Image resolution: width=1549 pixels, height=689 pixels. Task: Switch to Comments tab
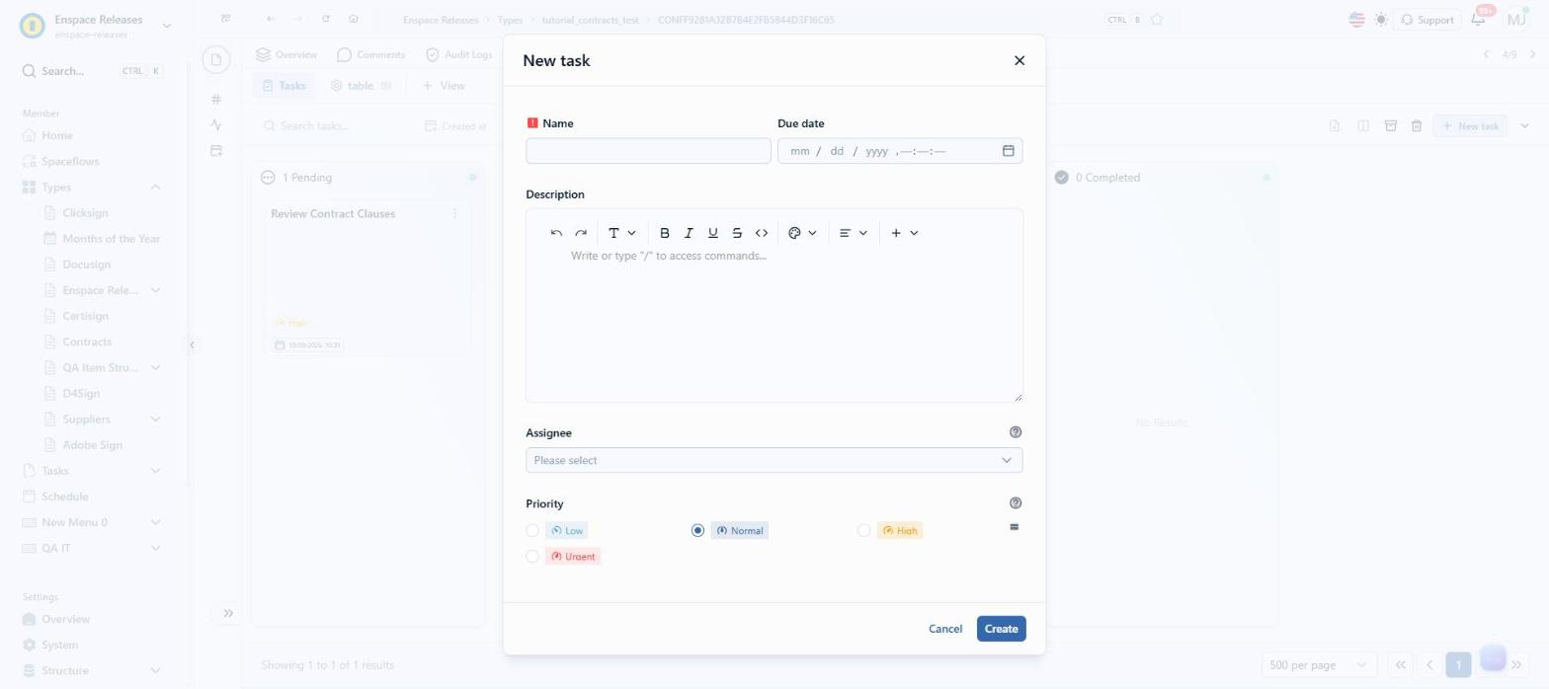point(370,54)
